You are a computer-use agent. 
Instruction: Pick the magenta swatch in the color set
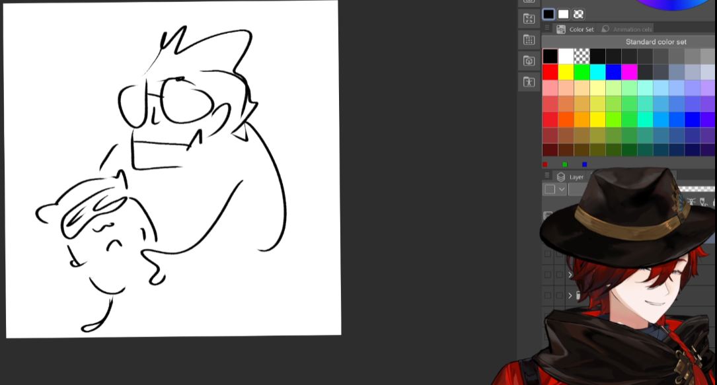point(629,72)
